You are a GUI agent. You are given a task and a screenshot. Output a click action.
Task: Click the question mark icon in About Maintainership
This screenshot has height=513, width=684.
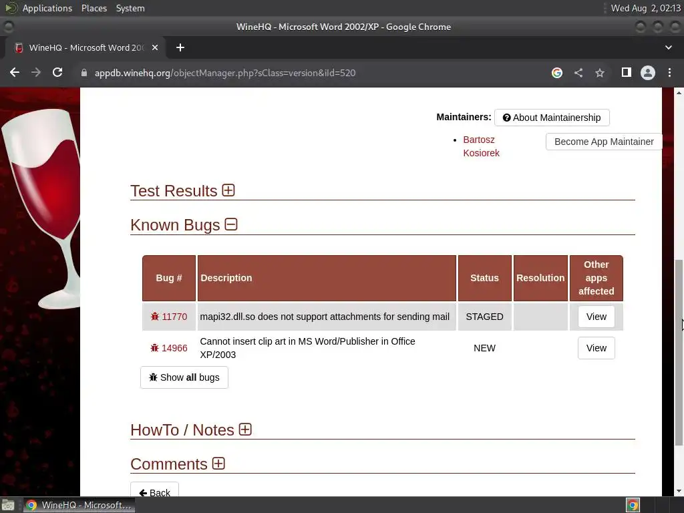coord(506,118)
